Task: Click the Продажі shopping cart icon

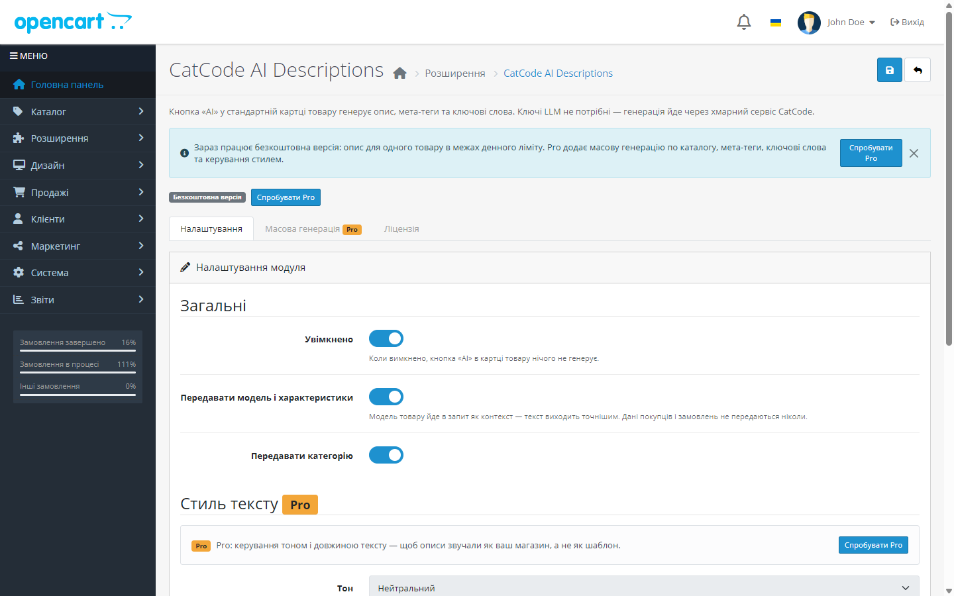Action: click(x=19, y=192)
